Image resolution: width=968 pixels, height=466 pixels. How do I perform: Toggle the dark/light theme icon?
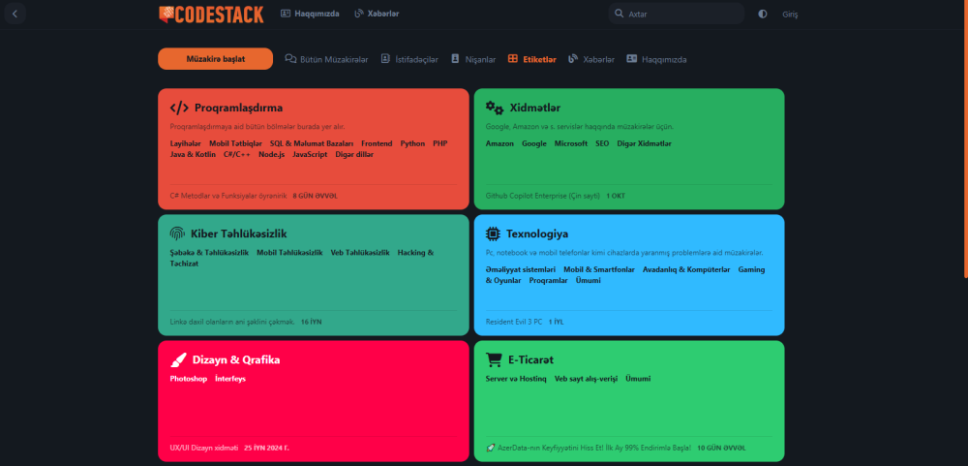[763, 14]
